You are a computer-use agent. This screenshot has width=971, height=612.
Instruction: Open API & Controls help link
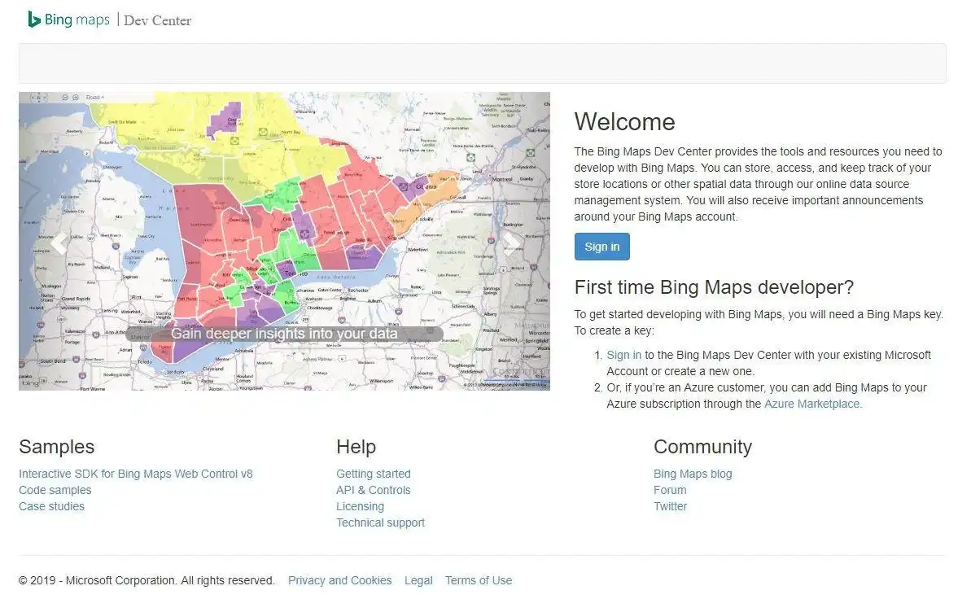[x=374, y=490]
